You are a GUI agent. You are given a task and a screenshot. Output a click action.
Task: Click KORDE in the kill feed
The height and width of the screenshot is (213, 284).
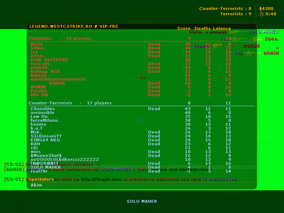pos(252,46)
